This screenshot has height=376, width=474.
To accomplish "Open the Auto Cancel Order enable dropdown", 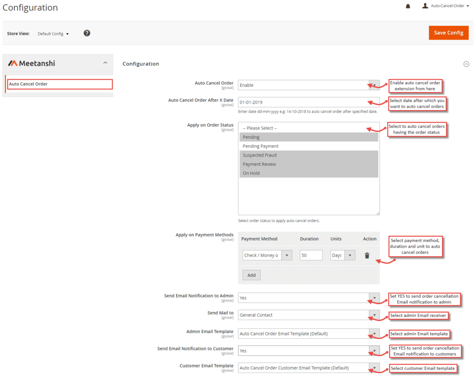I will 308,85.
